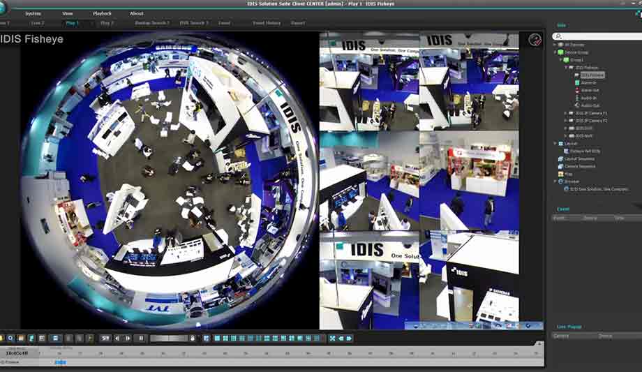The image size is (642, 372).
Task: Click the lock icon beside speed slider
Action: pyautogui.click(x=193, y=338)
